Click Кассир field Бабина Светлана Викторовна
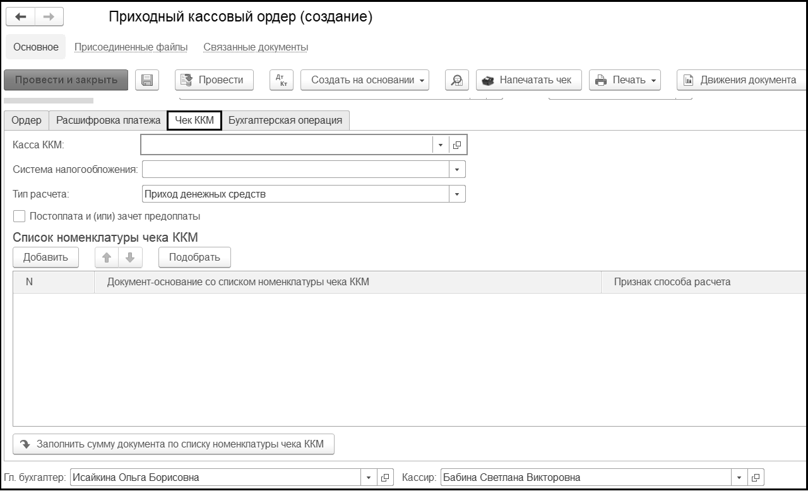This screenshot has width=808, height=491. [x=586, y=478]
